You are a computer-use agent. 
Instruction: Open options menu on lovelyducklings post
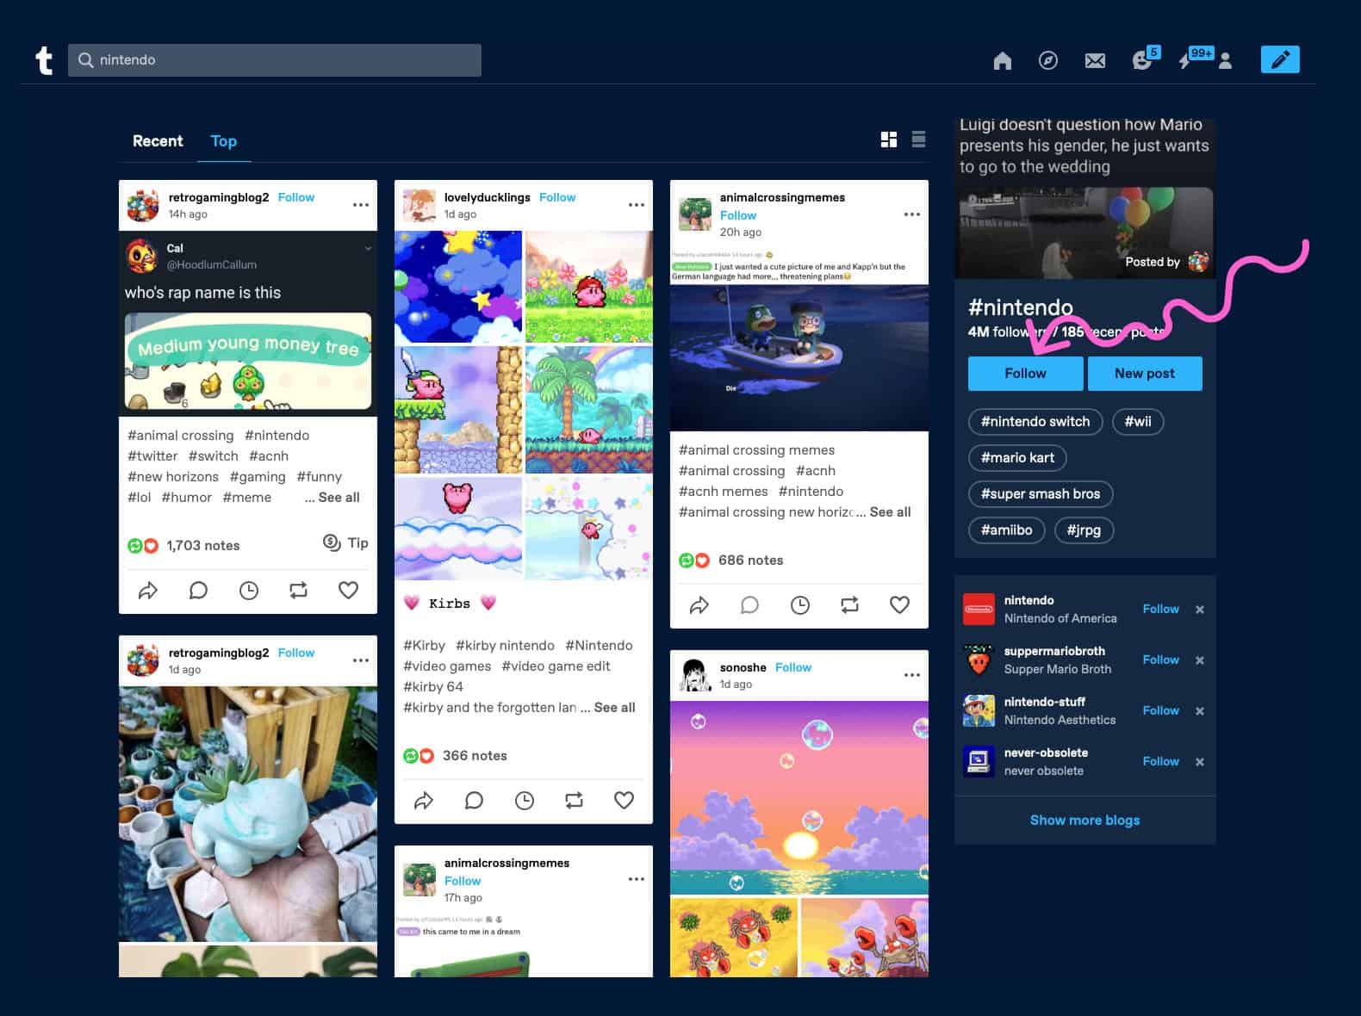[x=637, y=205]
